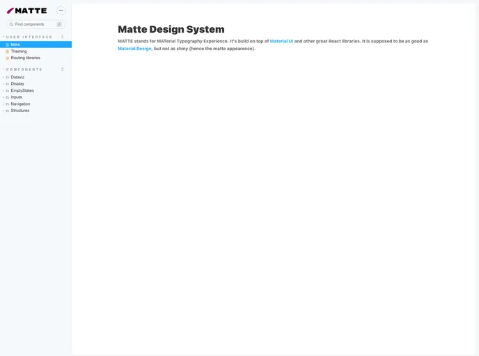Follow the Material UI link

[281, 41]
